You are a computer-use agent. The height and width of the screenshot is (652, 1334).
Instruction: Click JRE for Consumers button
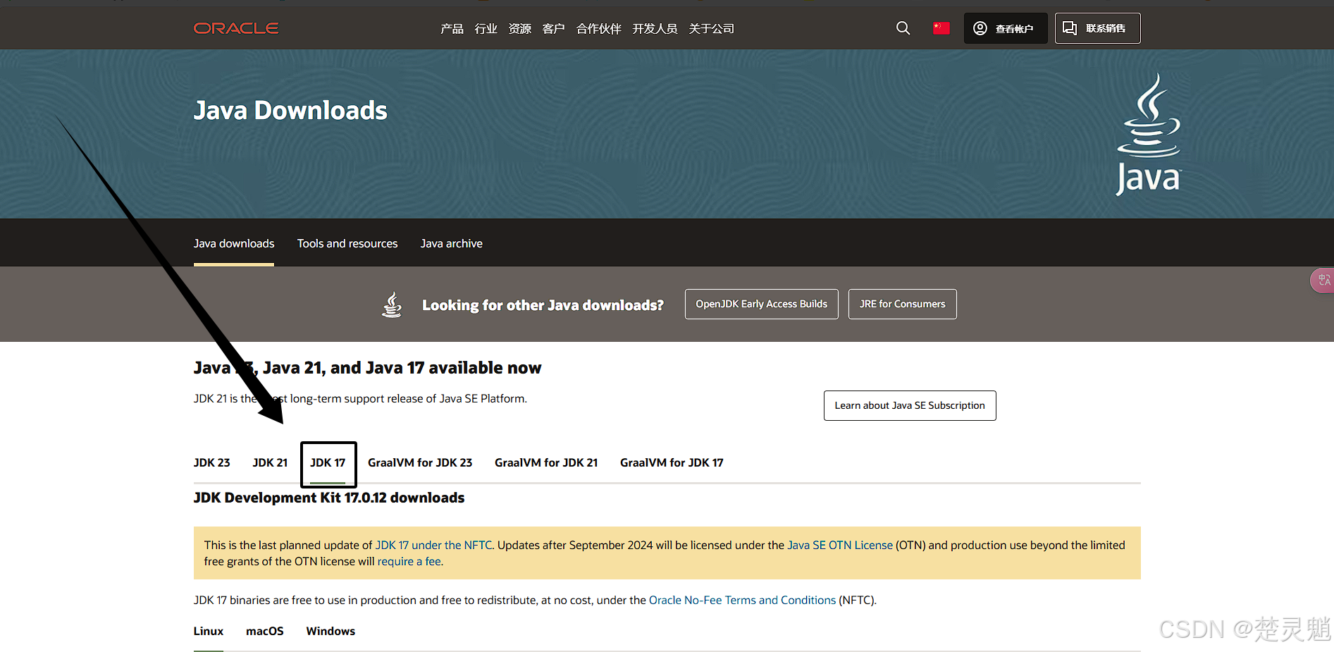click(x=903, y=304)
